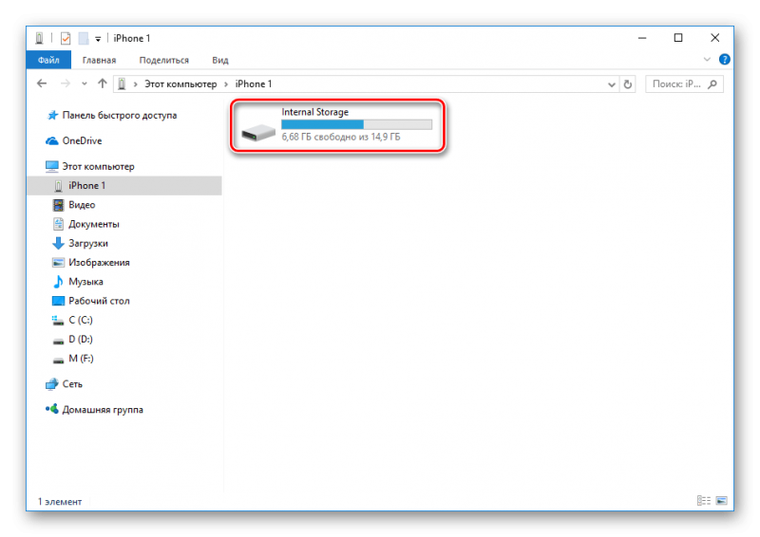Click the iPhone device icon in title bar
The height and width of the screenshot is (537, 760).
[x=39, y=38]
